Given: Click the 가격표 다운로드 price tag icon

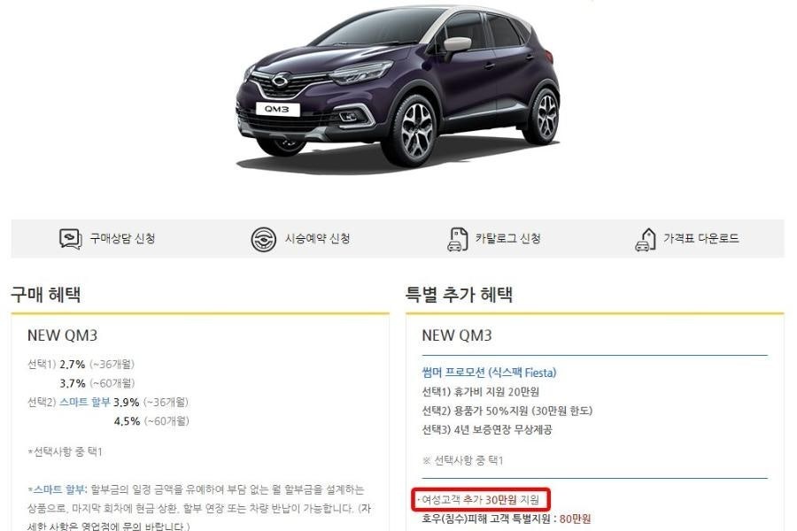Looking at the screenshot, I should (646, 239).
